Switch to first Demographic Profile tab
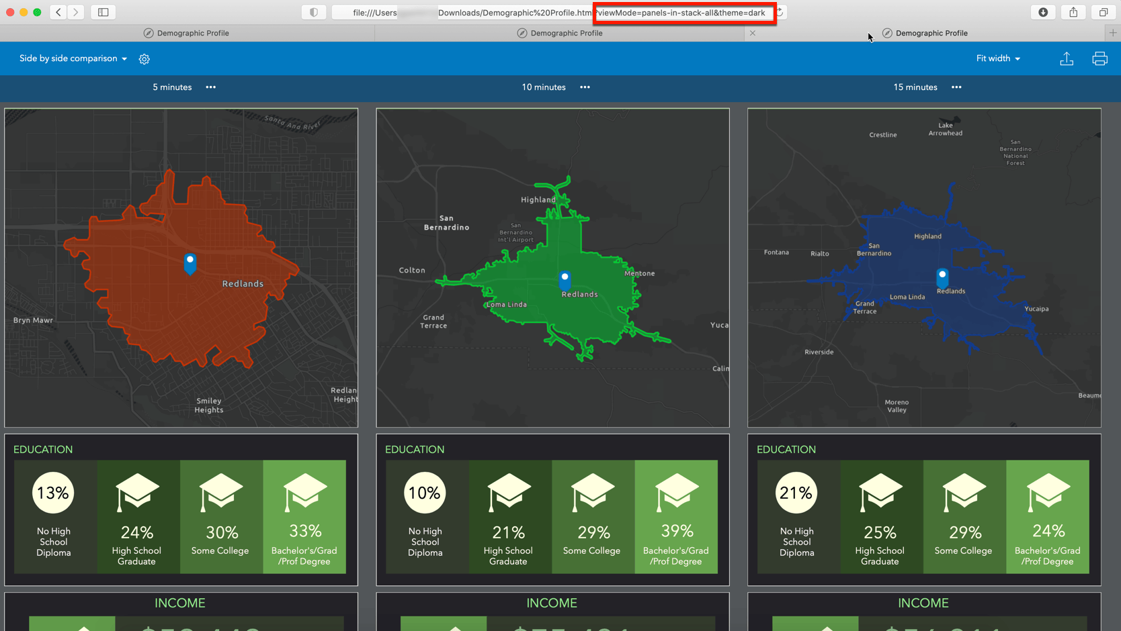This screenshot has width=1121, height=631. coord(187,33)
